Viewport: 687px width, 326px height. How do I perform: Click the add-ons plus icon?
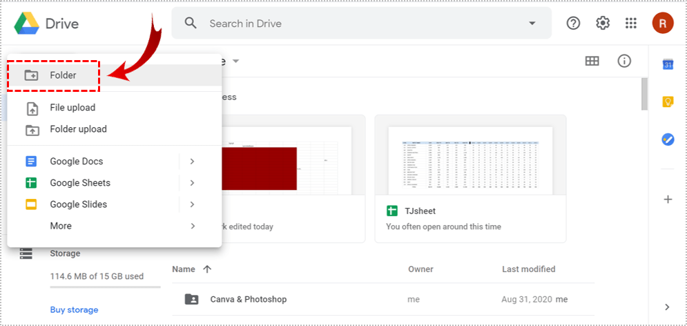pos(668,200)
